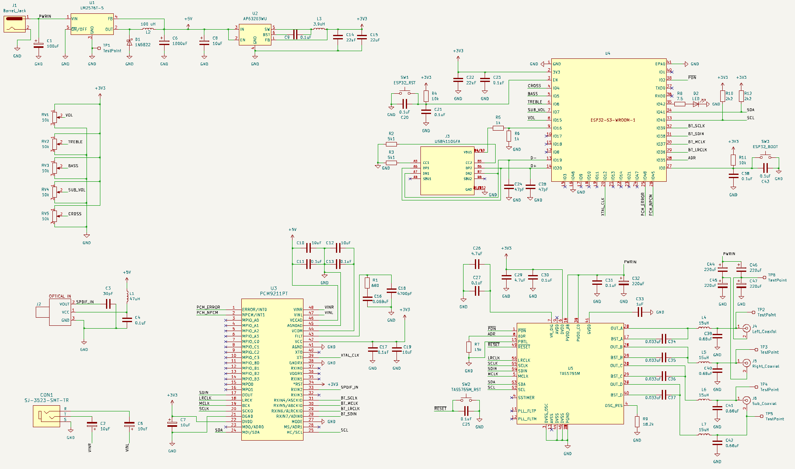Image resolution: width=795 pixels, height=469 pixels.
Task: Click the C26 4.7uF capacitor
Action: point(477,265)
